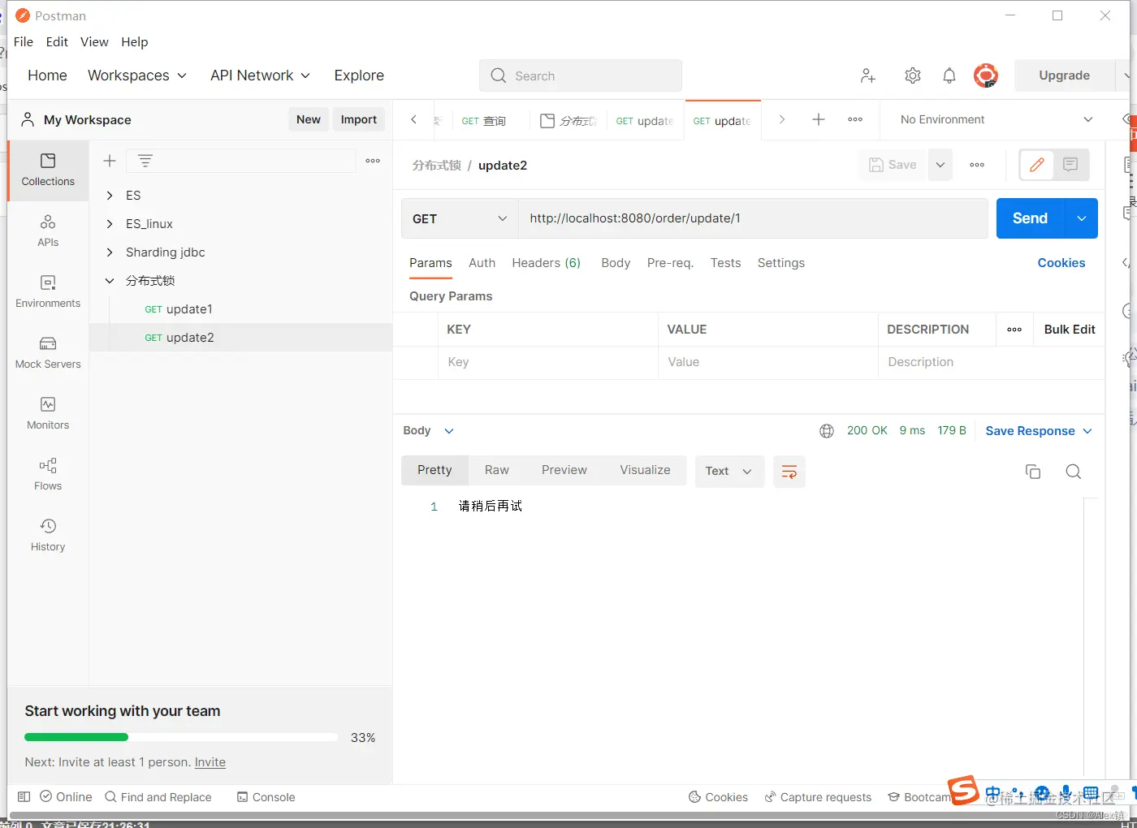Switch to edit mode pencil icon
Viewport: 1137px width, 828px height.
1037,165
